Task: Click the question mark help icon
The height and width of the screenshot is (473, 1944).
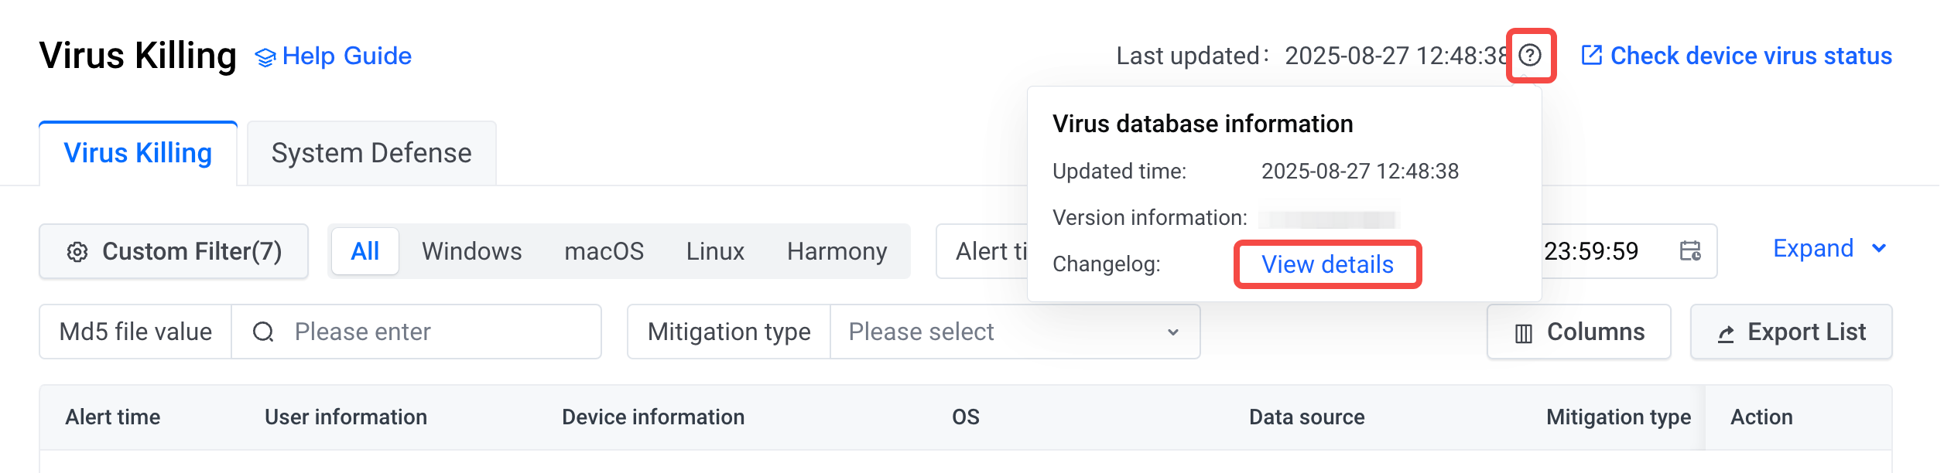Action: pos(1529,56)
